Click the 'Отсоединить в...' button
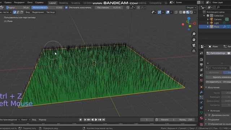This screenshot has height=130, width=231. point(214,82)
